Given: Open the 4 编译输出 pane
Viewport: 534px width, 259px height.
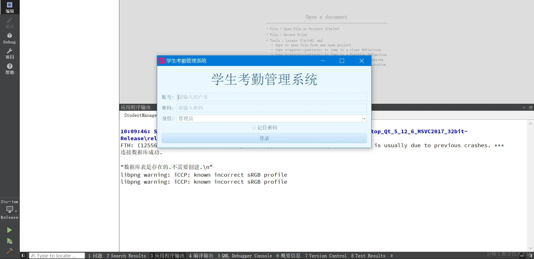Looking at the screenshot, I should click(x=201, y=255).
